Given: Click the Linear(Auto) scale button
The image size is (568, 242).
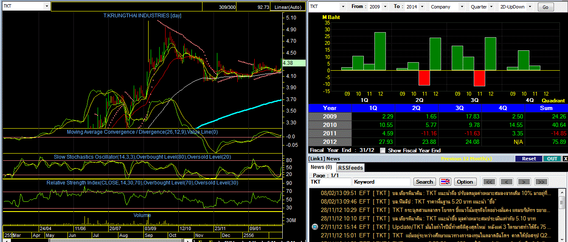Looking at the screenshot, I should tap(287, 7).
